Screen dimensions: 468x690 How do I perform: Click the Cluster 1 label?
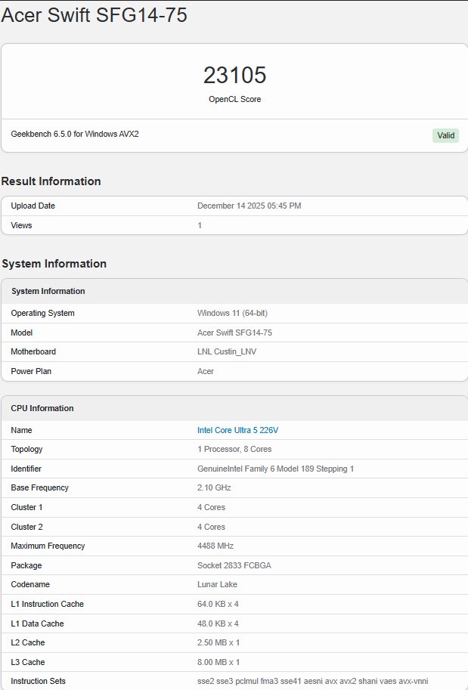(x=27, y=507)
